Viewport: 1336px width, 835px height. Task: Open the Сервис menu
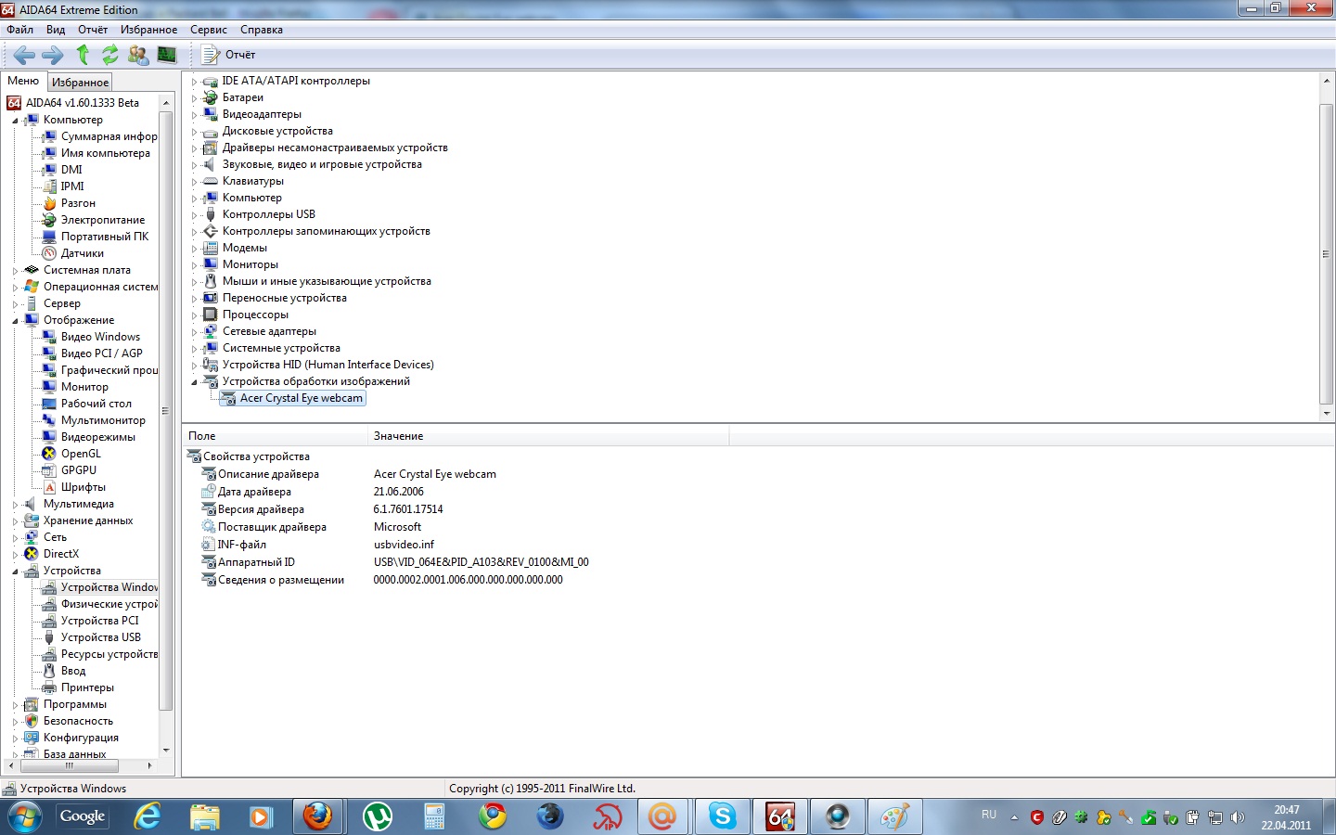pyautogui.click(x=209, y=30)
